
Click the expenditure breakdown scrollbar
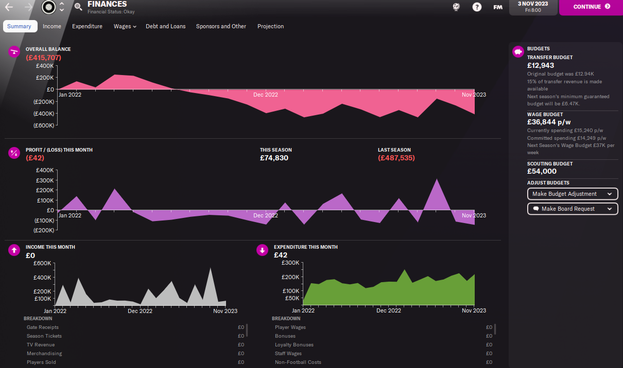click(495, 329)
